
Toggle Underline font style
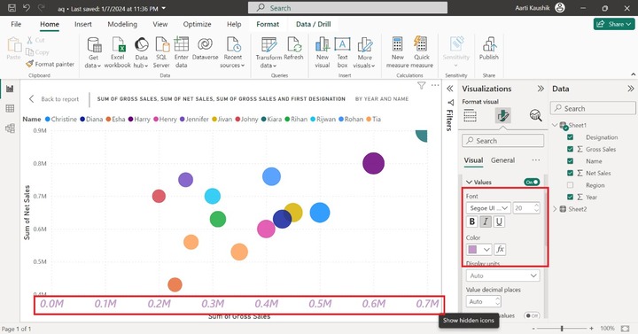coord(499,221)
